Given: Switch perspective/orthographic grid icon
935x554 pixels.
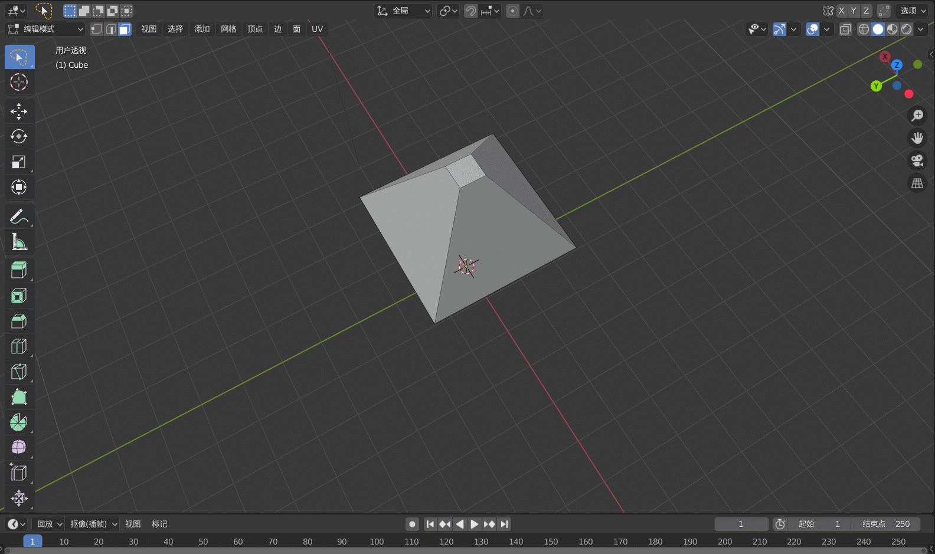Looking at the screenshot, I should (917, 183).
